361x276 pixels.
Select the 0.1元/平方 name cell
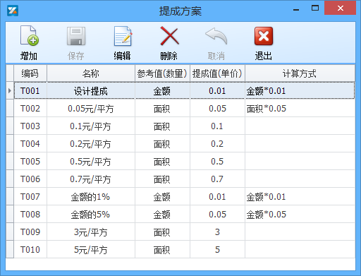click(x=91, y=126)
